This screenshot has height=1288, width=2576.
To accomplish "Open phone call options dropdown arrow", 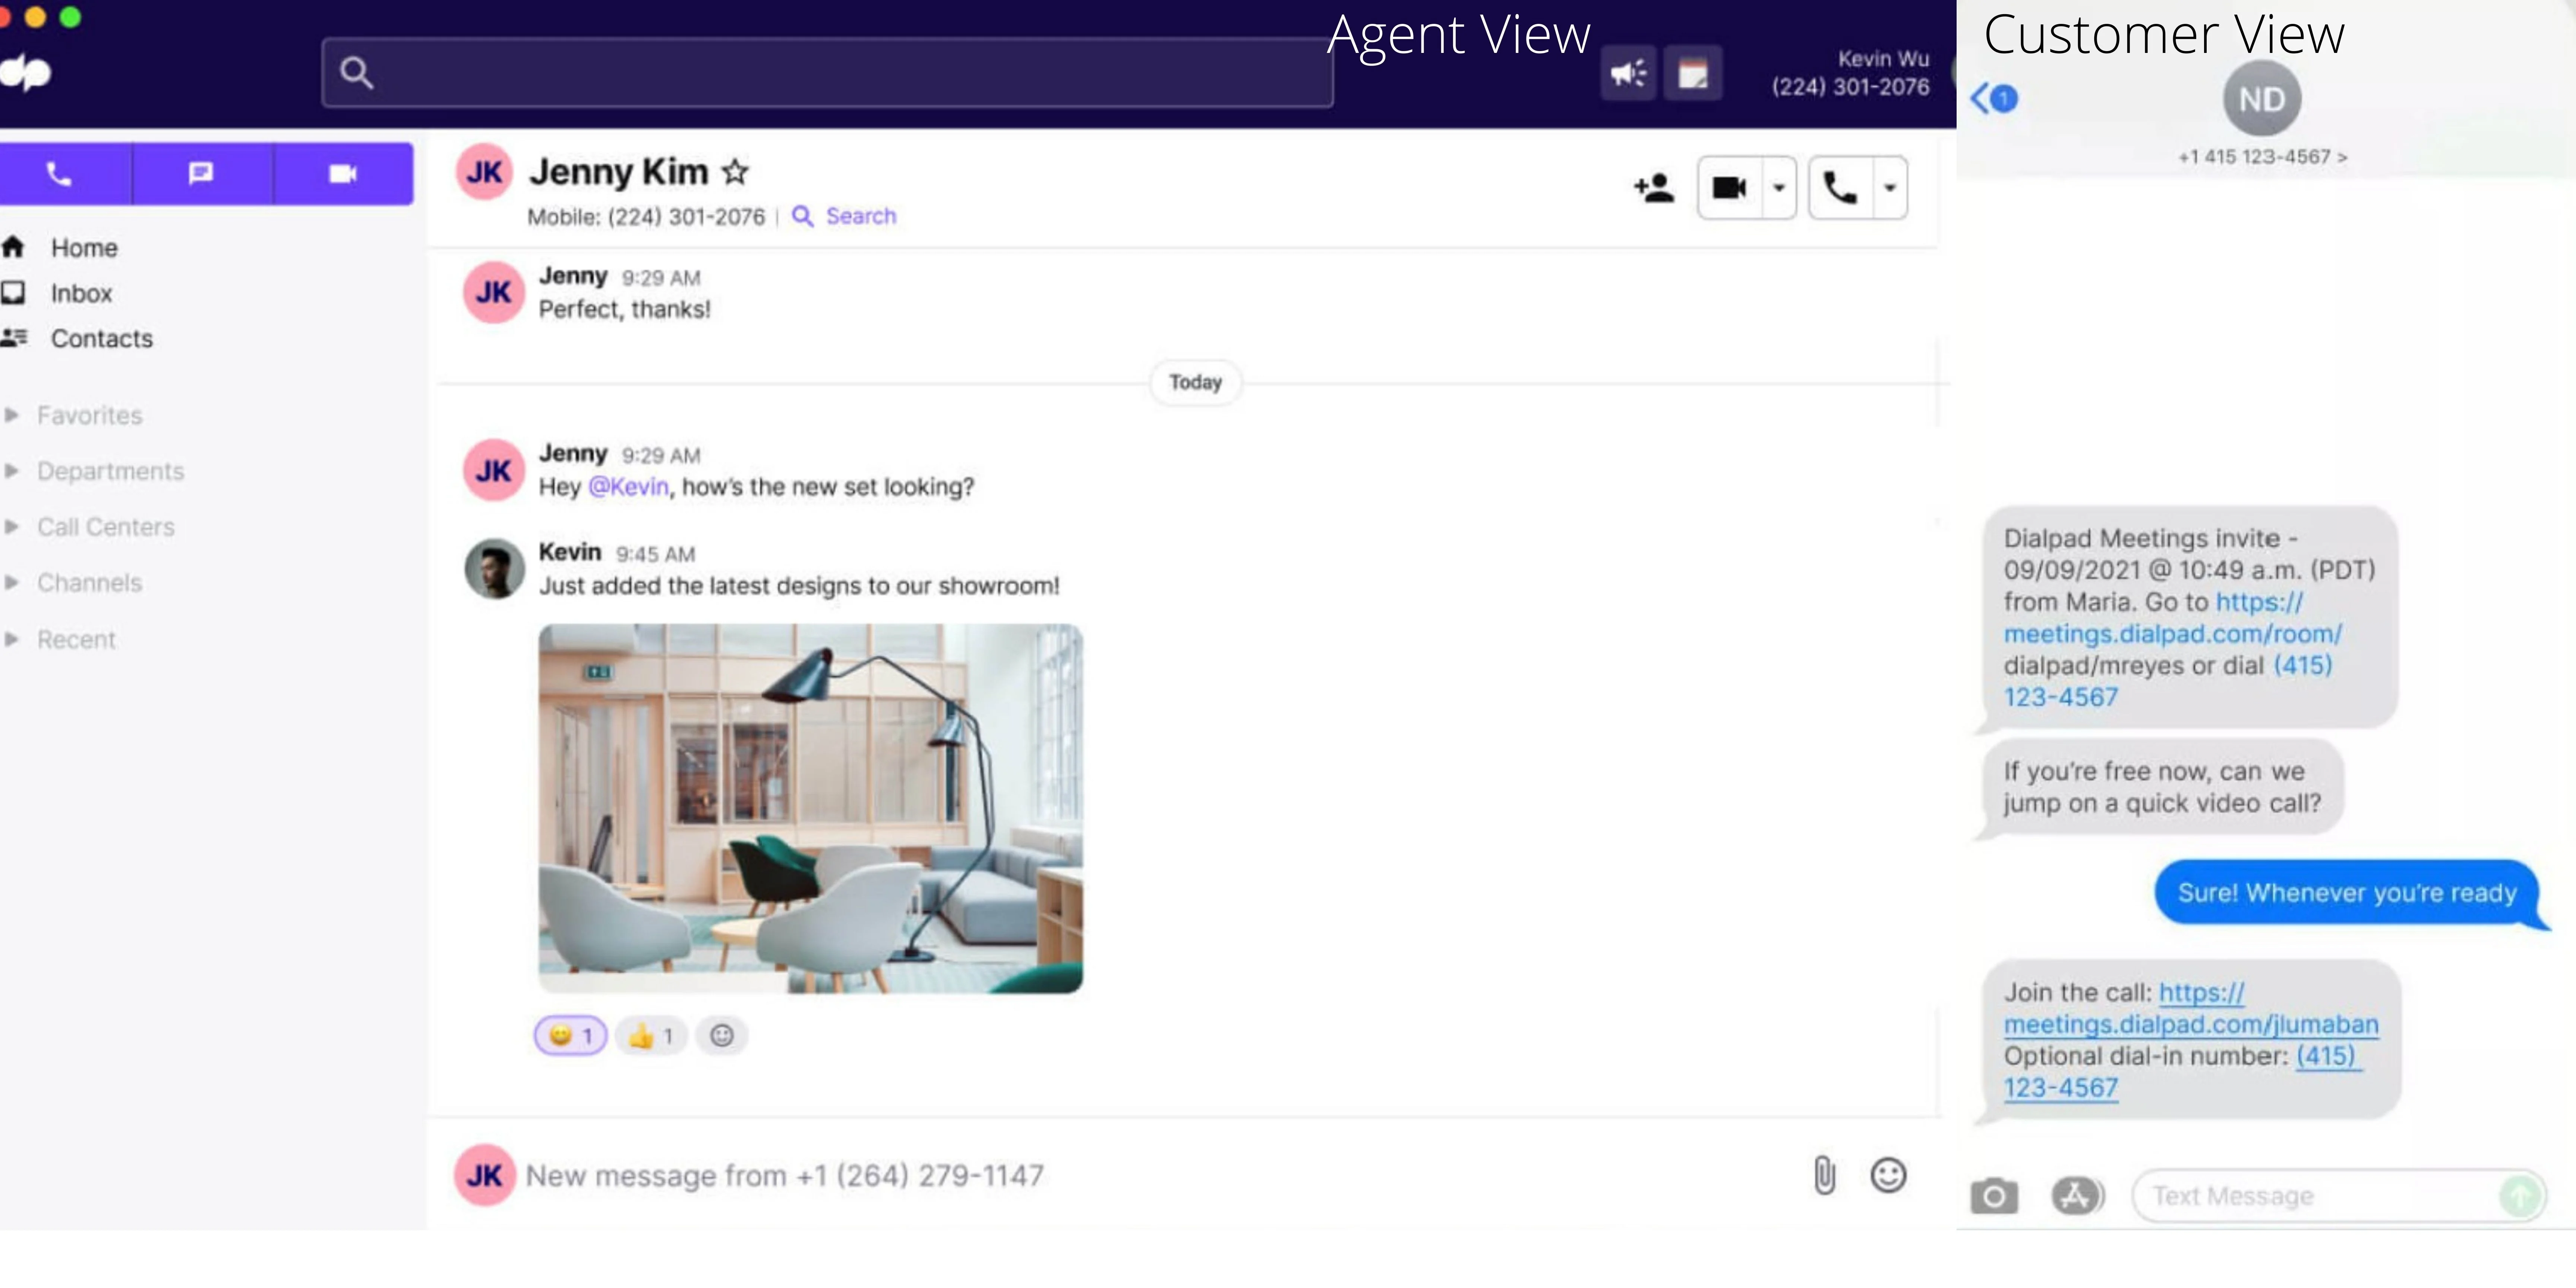I will point(1890,188).
